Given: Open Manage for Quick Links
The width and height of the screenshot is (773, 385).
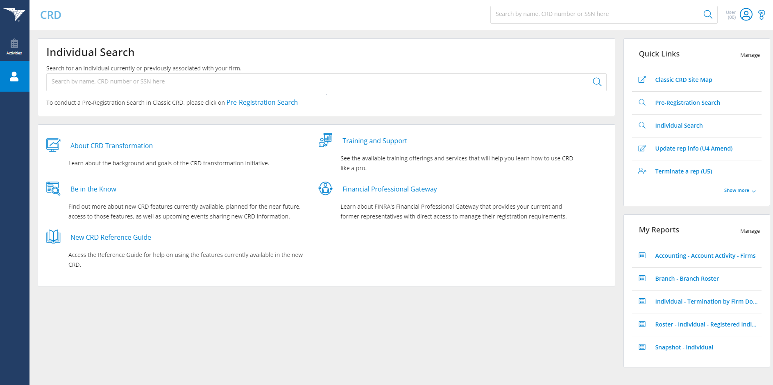Looking at the screenshot, I should coord(750,55).
